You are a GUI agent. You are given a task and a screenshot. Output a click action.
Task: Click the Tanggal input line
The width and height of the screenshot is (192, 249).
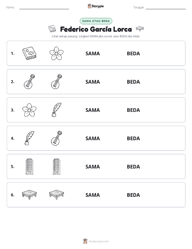pos(166,8)
